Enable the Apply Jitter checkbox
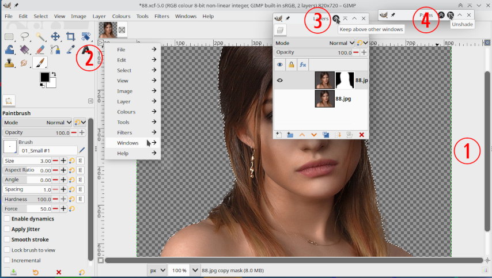 [x=7, y=229]
